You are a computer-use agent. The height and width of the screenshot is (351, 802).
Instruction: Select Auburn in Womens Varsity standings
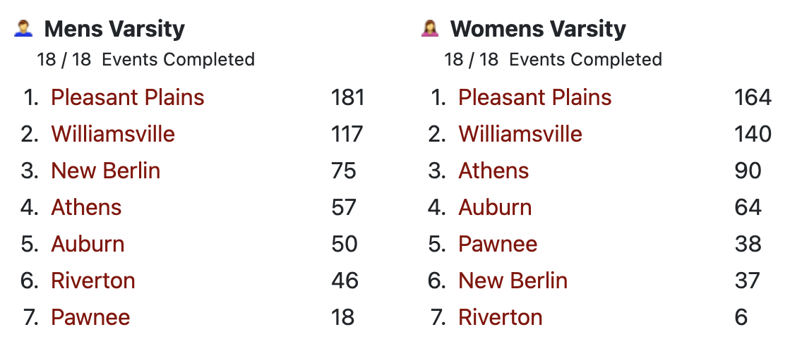[495, 207]
